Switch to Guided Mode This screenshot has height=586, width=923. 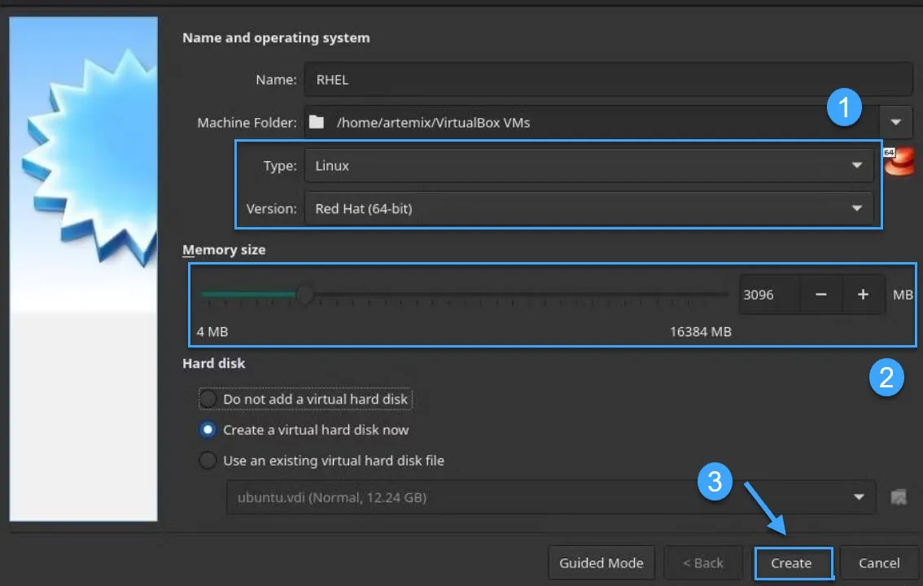click(x=601, y=562)
